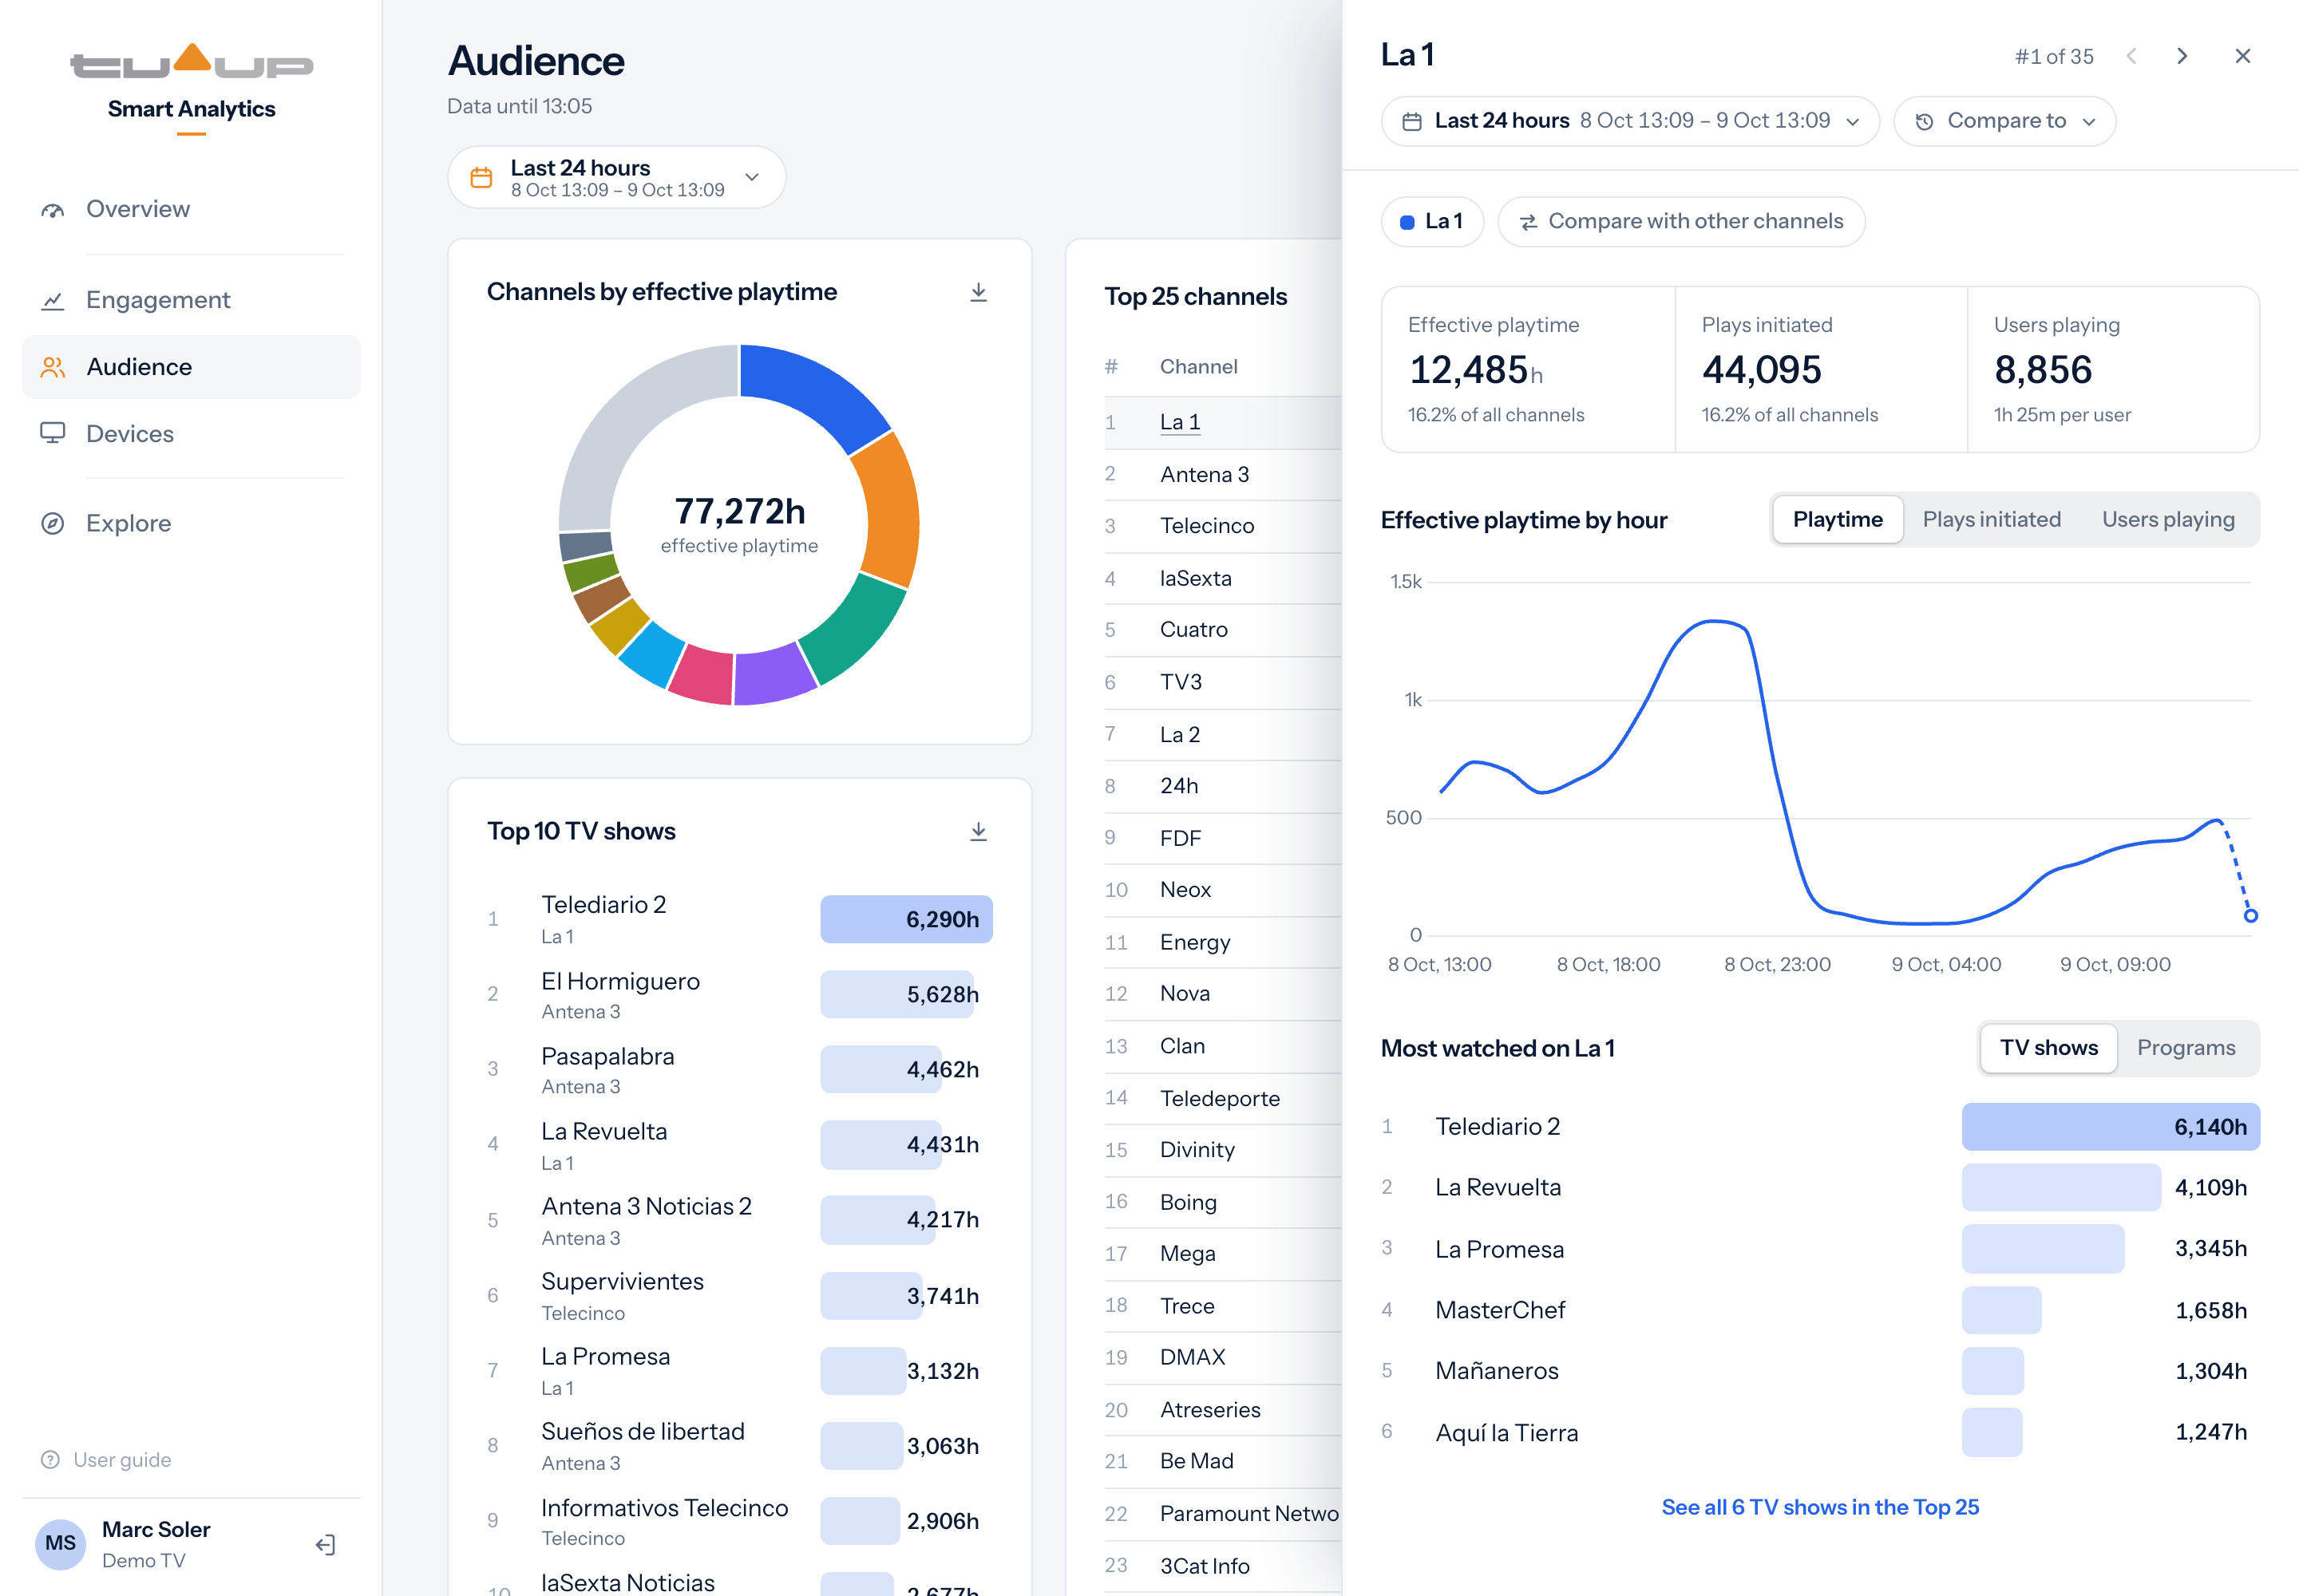Click the Engagement chart icon in sidebar

53,300
